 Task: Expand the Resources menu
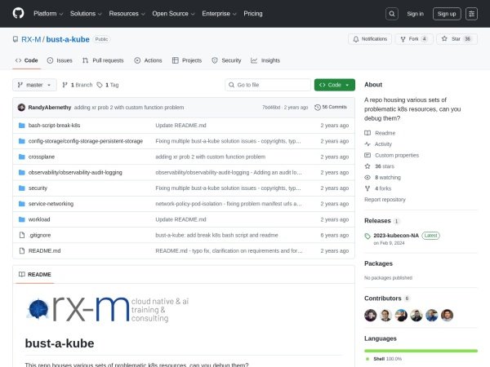point(127,14)
